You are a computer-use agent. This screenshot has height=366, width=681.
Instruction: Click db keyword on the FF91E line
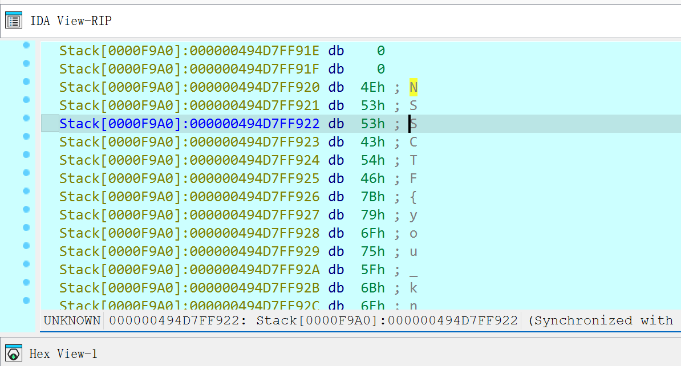click(336, 51)
